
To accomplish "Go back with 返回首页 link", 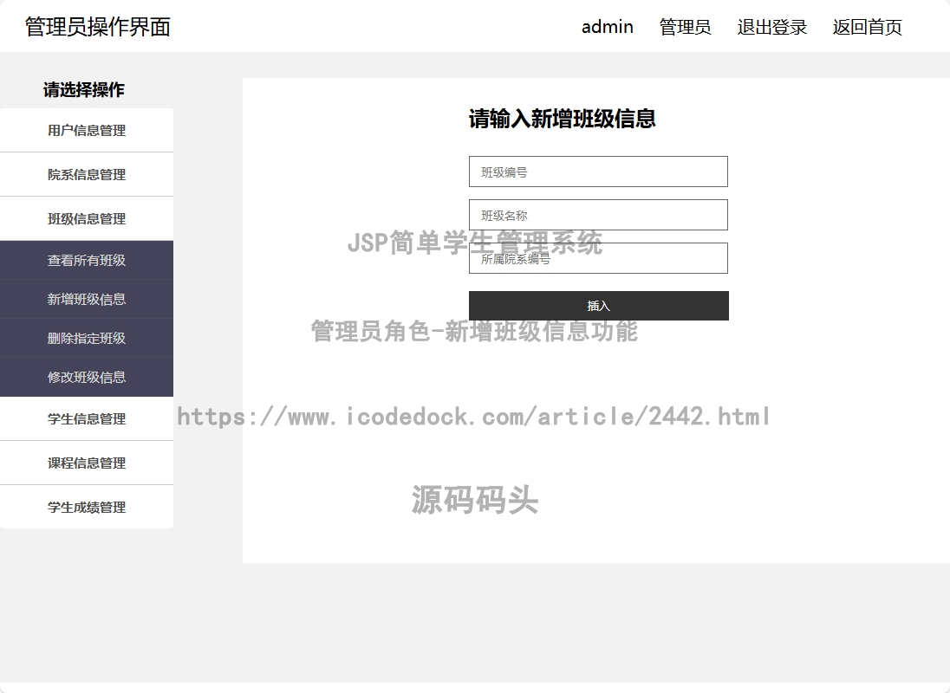I will point(867,27).
